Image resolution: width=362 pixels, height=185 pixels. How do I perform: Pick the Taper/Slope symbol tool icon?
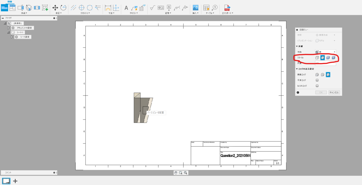[185, 8]
